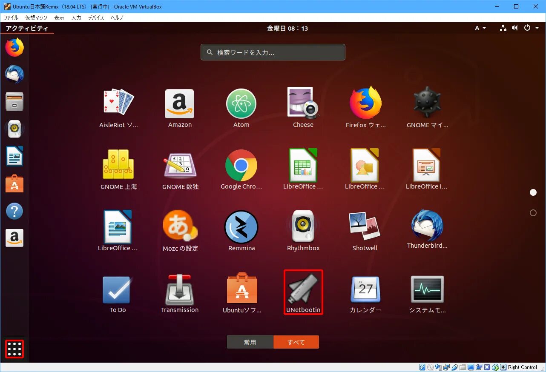Launch the システムモニター system monitor
The width and height of the screenshot is (546, 372).
[x=427, y=294]
